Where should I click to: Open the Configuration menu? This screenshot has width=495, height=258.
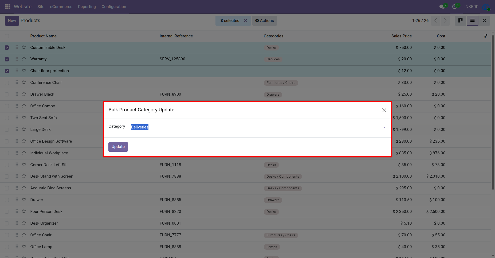[x=114, y=7]
